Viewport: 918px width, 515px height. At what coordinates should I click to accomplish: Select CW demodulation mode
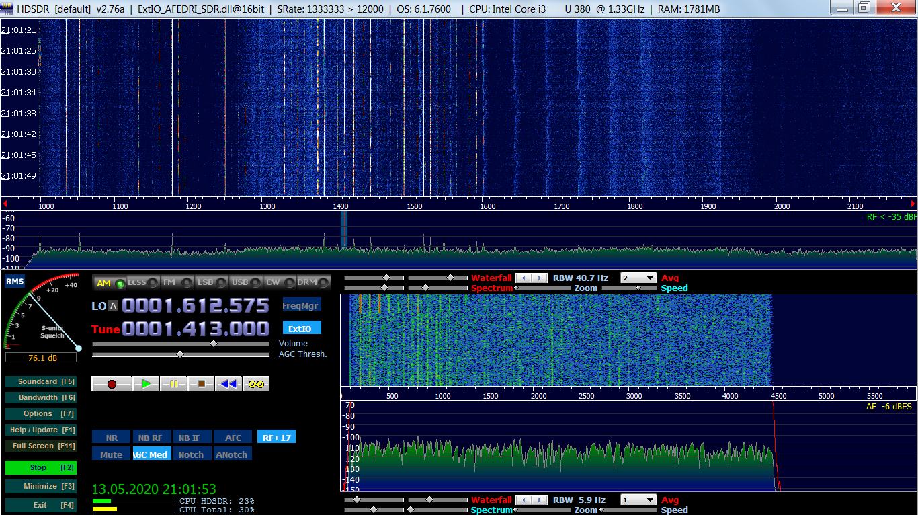click(280, 283)
